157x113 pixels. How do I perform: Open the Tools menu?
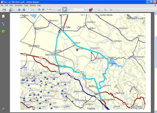pos(26,6)
